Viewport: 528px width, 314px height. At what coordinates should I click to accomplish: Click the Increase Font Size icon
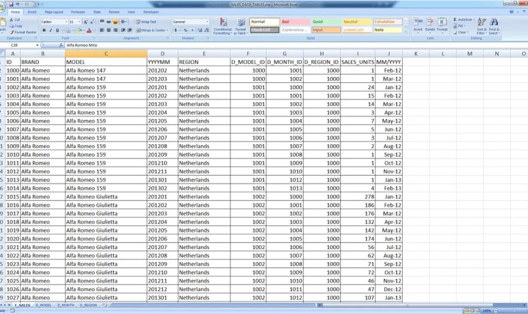86,22
